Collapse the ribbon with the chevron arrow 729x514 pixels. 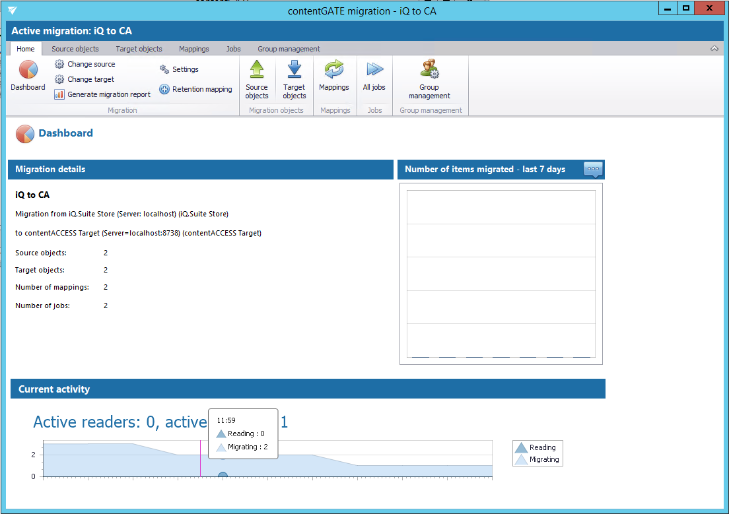714,49
